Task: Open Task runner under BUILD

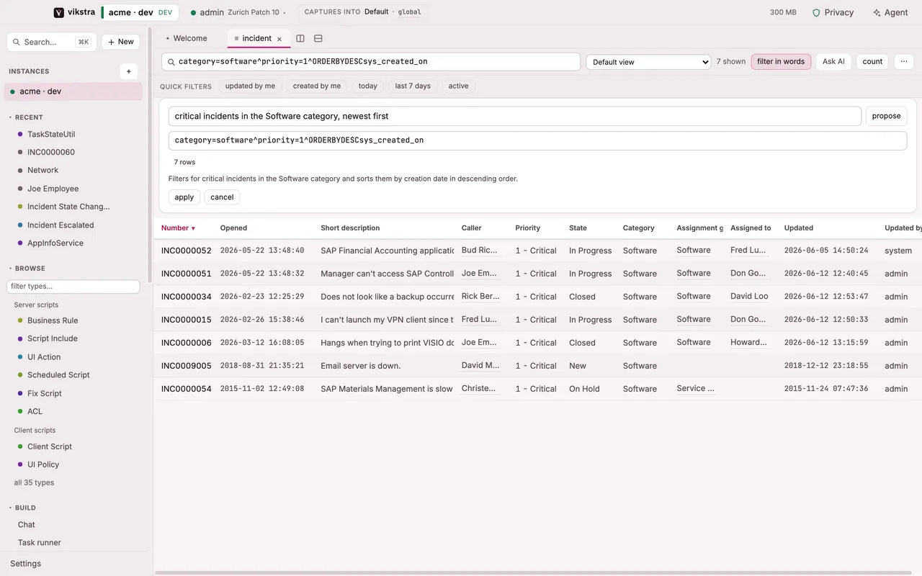Action: 40,543
